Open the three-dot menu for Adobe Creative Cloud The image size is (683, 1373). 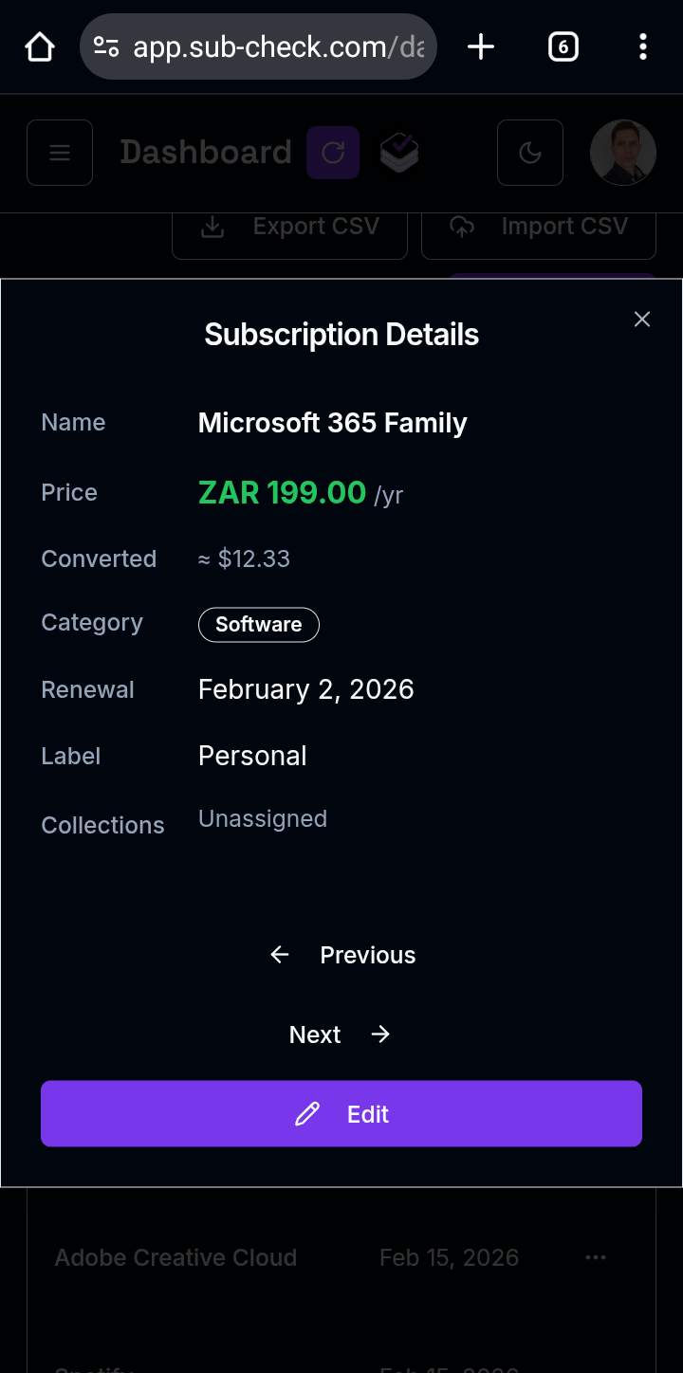[x=596, y=1257]
